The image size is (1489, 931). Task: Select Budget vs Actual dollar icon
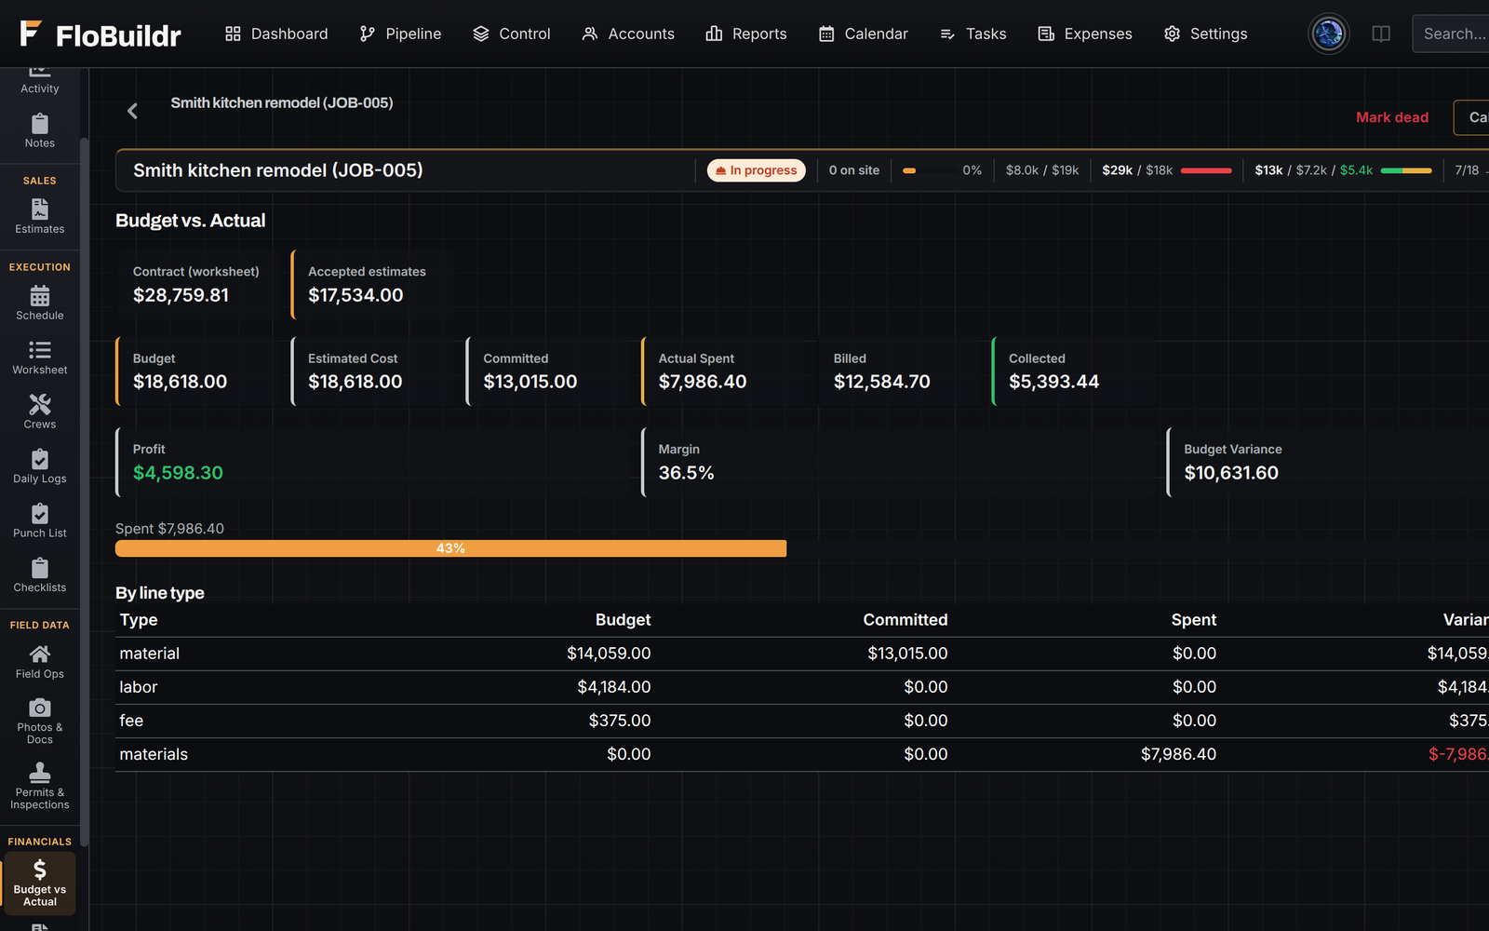tap(39, 883)
